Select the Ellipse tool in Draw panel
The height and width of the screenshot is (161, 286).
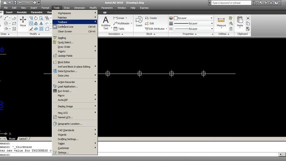(x=6, y=29)
